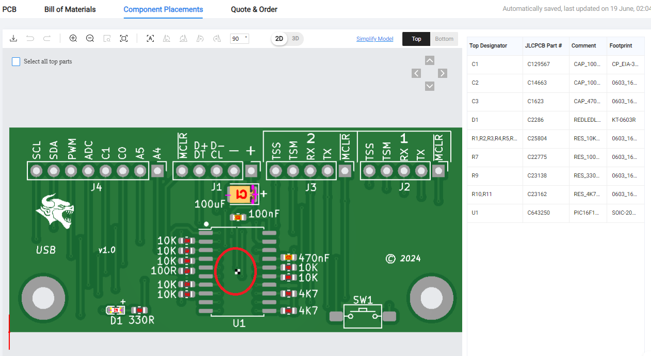Pan view down with the down arrow
Viewport: 651px width, 356px height.
(430, 86)
